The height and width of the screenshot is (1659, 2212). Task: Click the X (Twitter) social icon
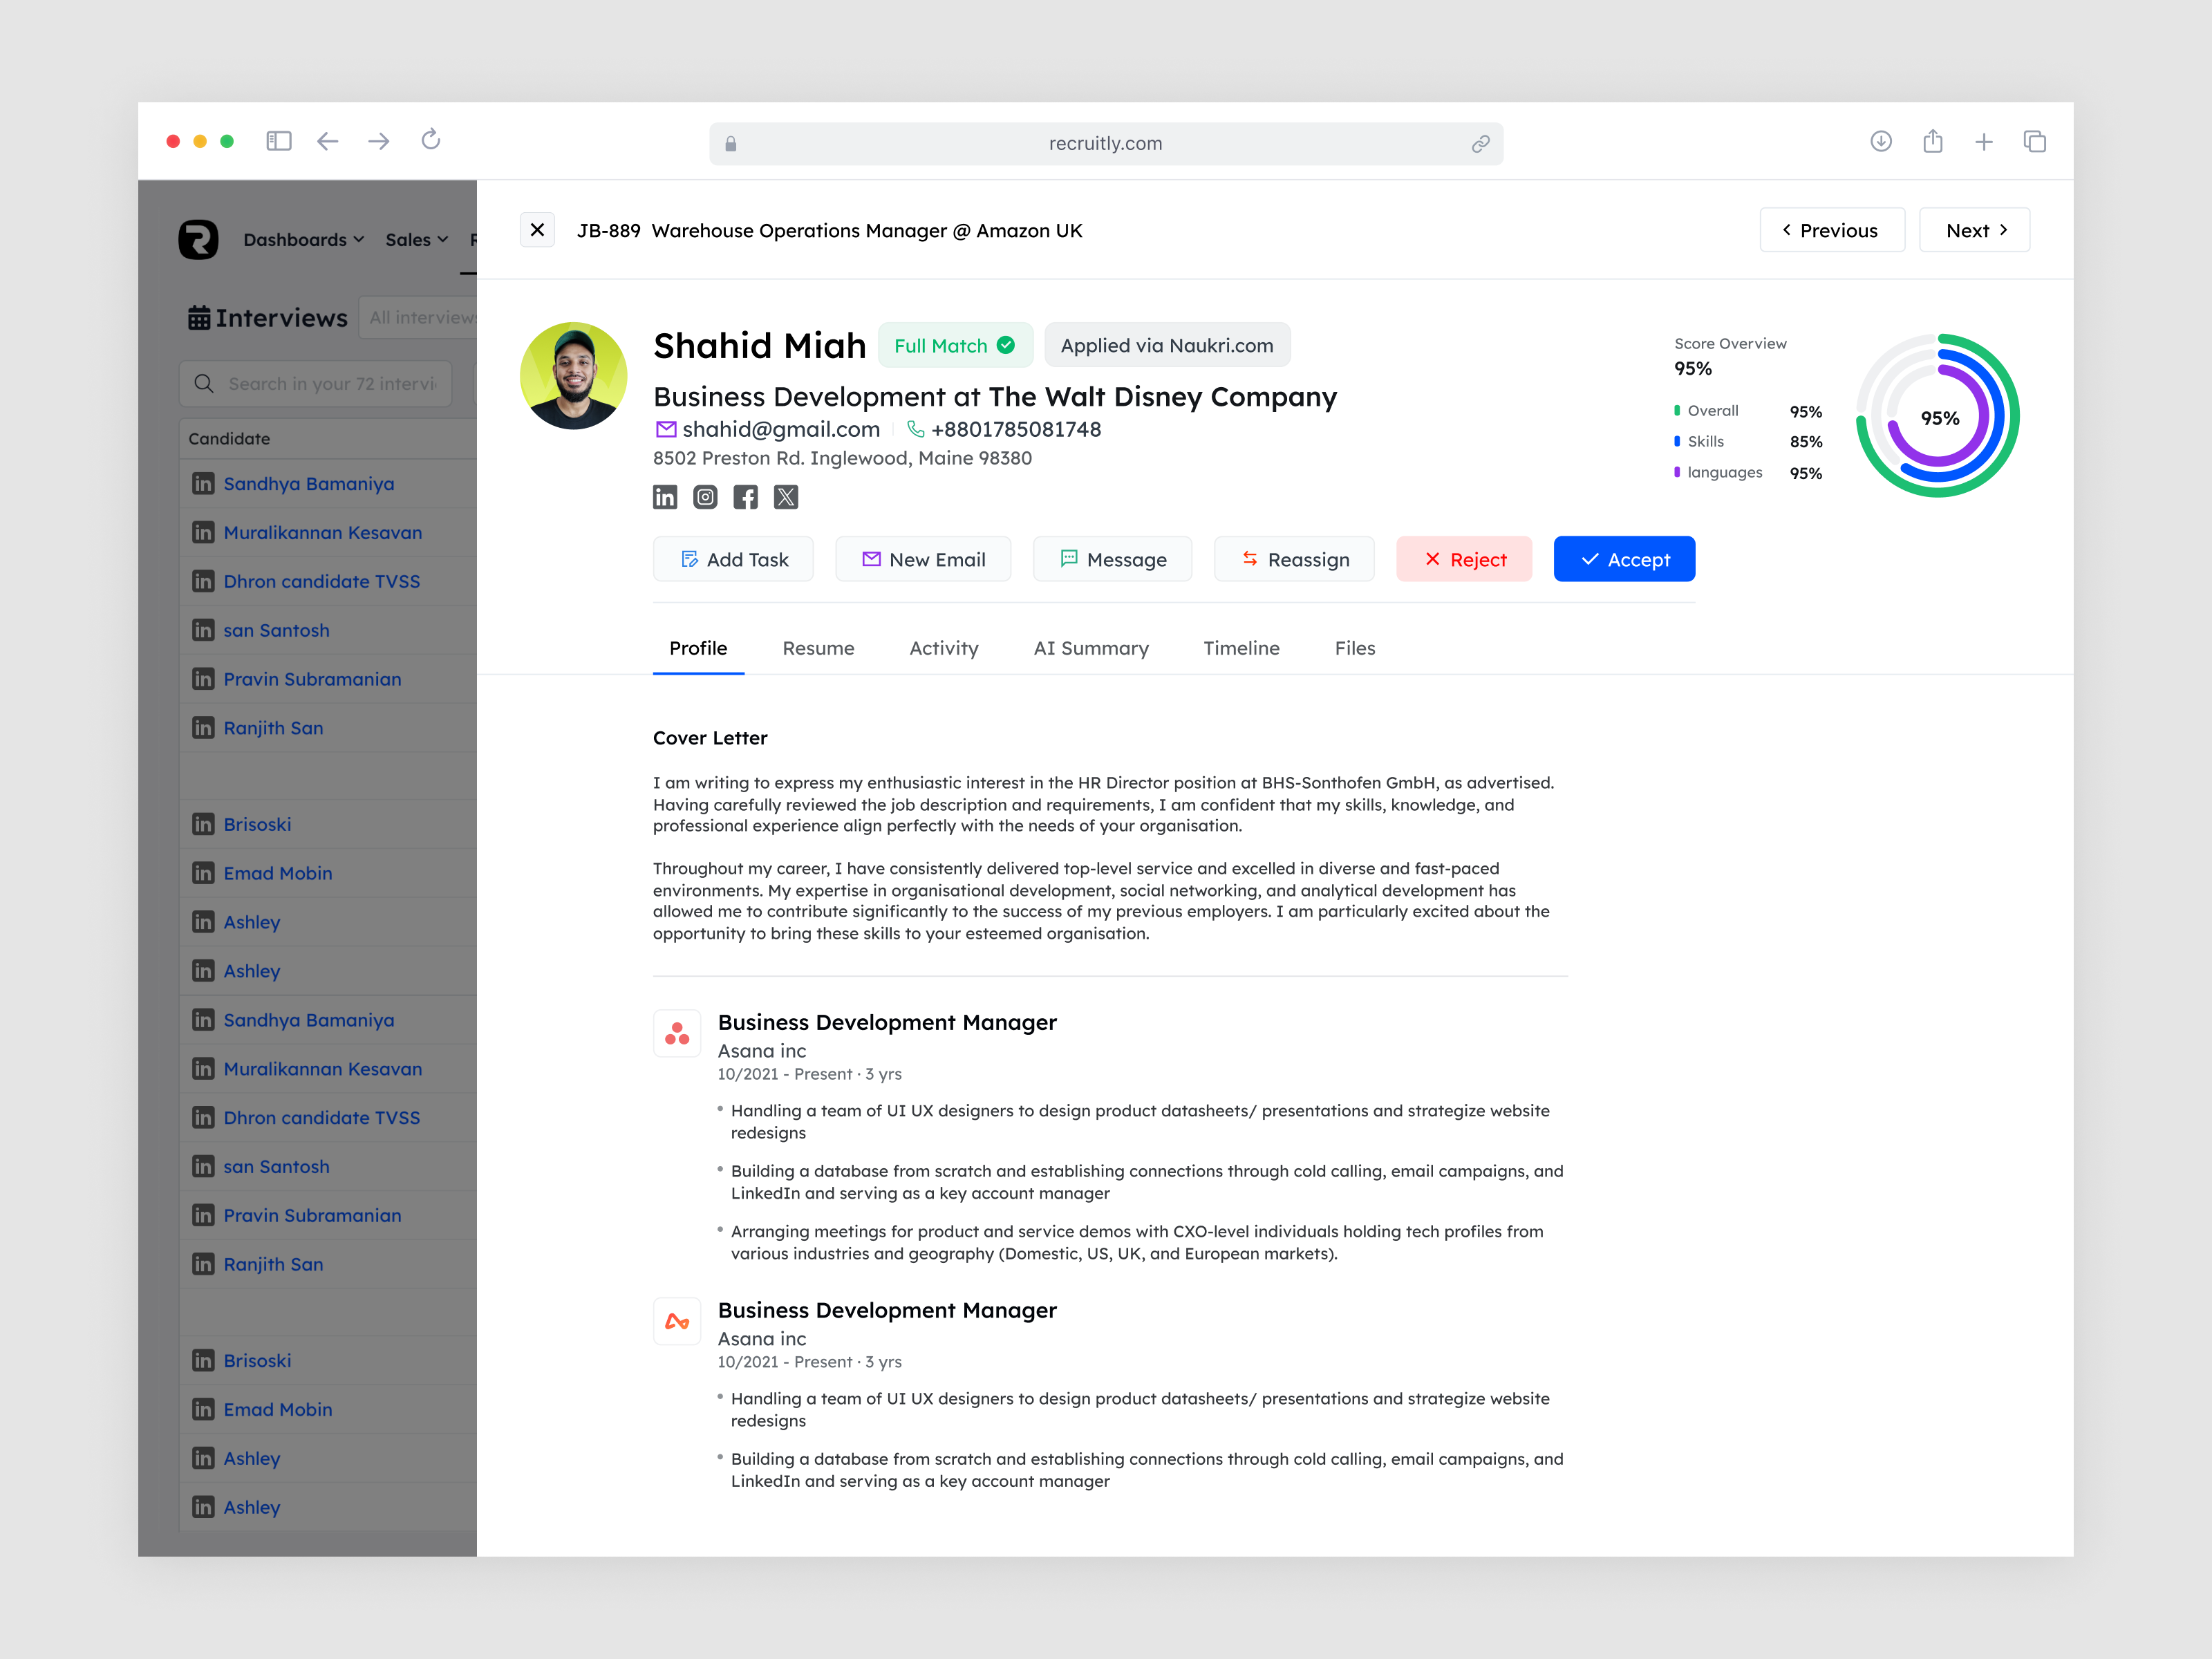[786, 497]
